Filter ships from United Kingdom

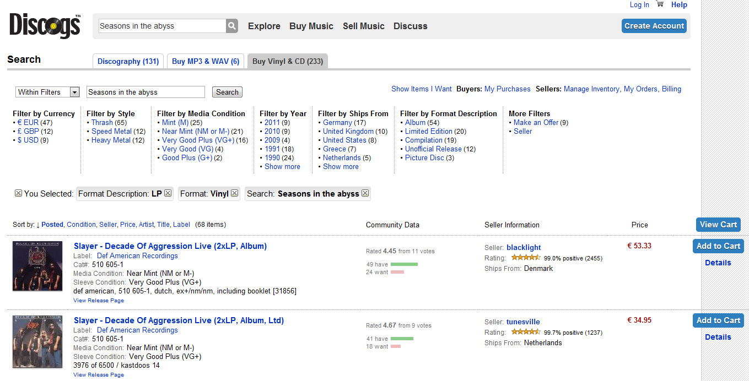(x=348, y=131)
